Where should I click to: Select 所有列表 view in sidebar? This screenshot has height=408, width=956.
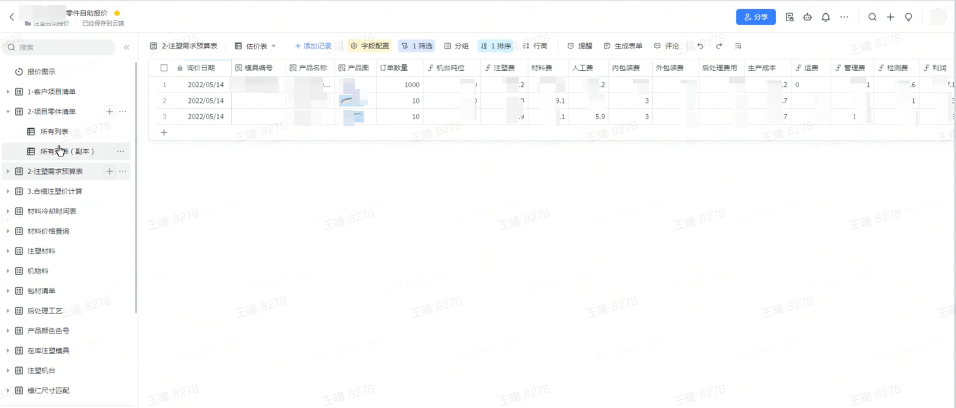pos(54,132)
